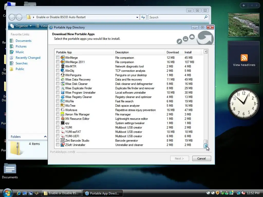
Task: Check the xpy checkbox
Action: point(58,123)
